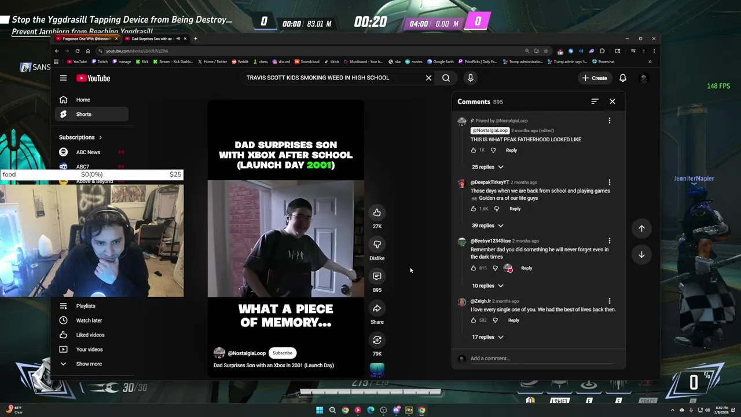Open the account avatar menu
This screenshot has height=417, width=741.
(643, 78)
